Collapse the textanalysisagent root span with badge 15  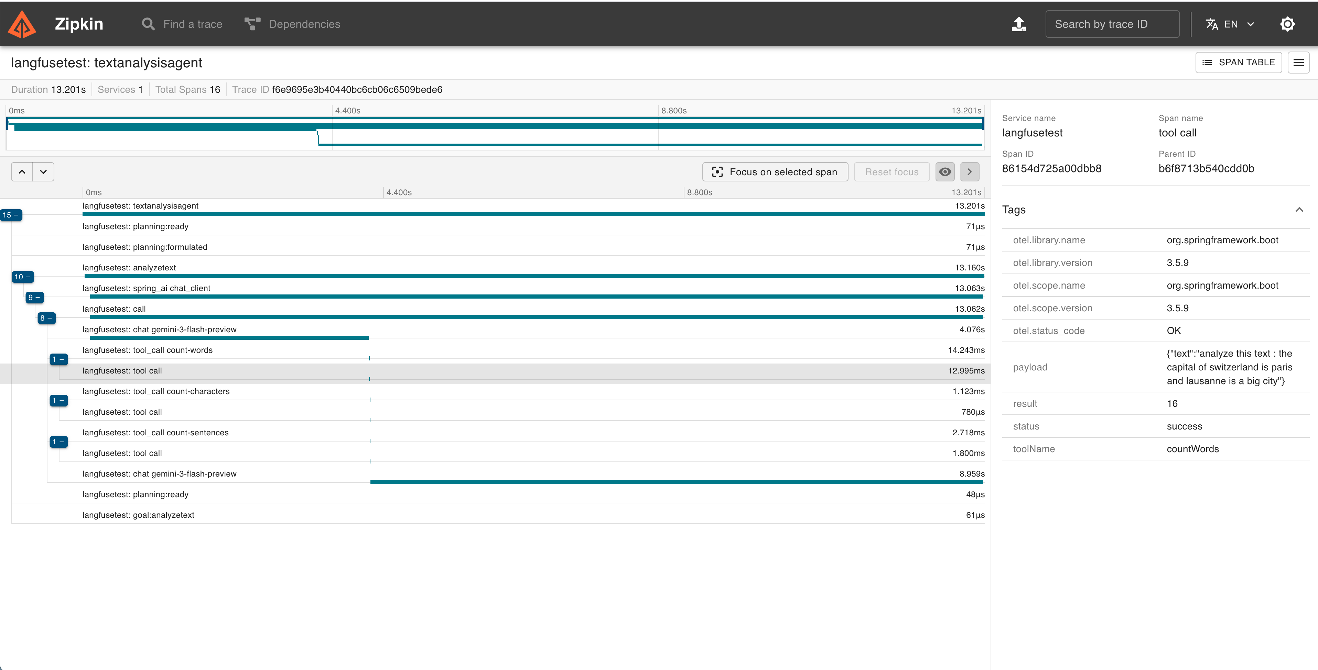11,215
